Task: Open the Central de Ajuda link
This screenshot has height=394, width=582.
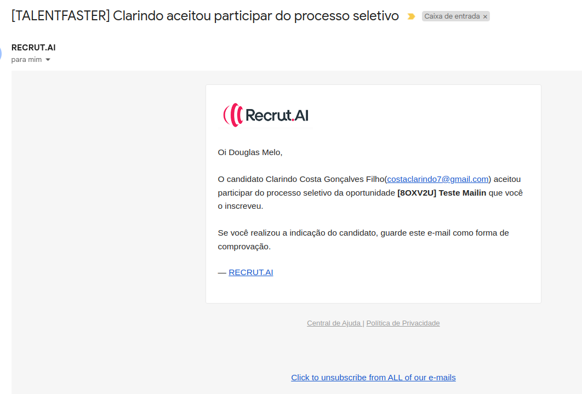Action: 334,323
